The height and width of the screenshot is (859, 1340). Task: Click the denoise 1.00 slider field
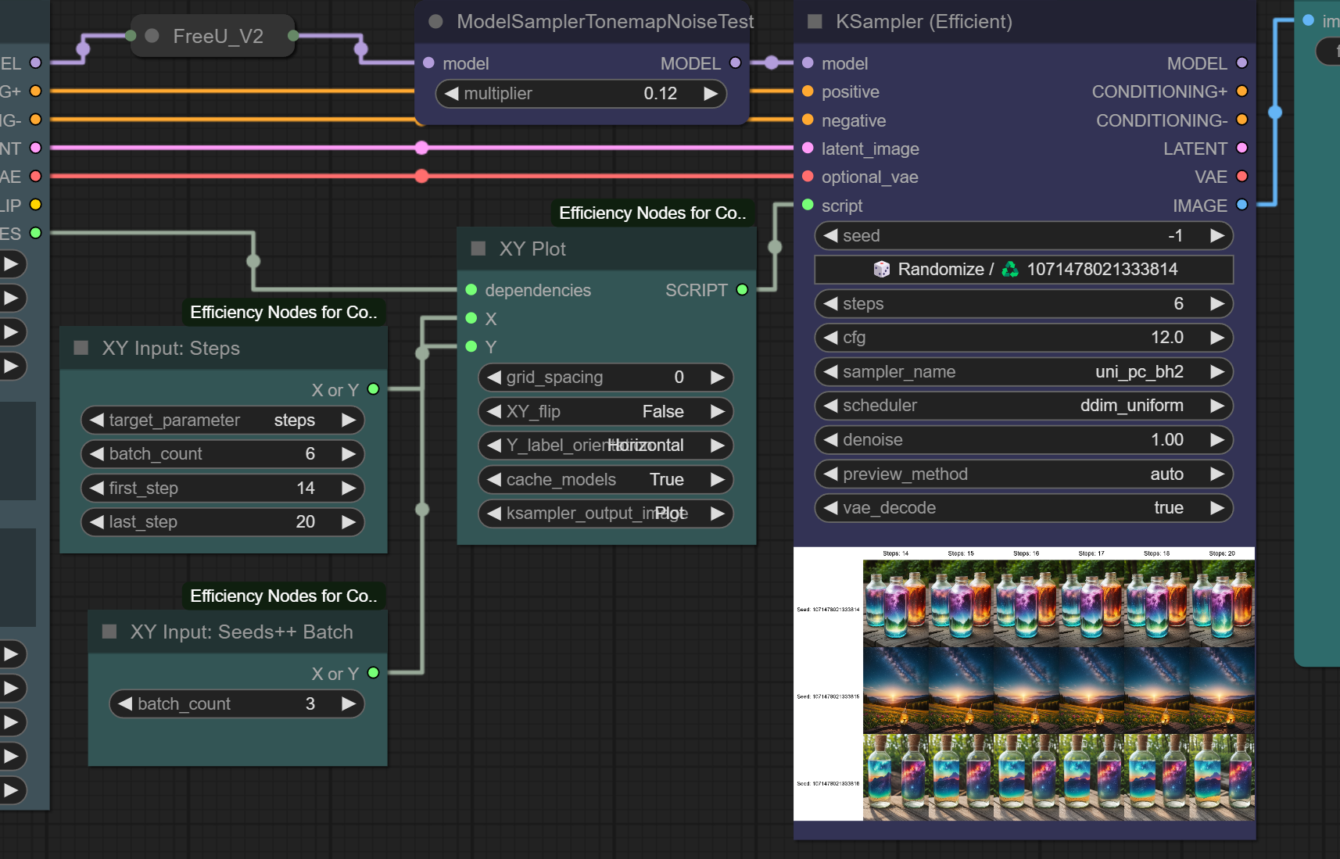[x=1023, y=440]
